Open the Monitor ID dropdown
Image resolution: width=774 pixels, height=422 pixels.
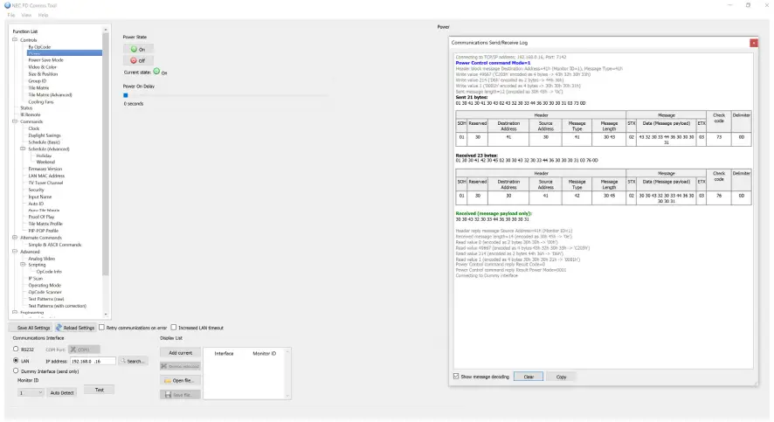[31, 393]
